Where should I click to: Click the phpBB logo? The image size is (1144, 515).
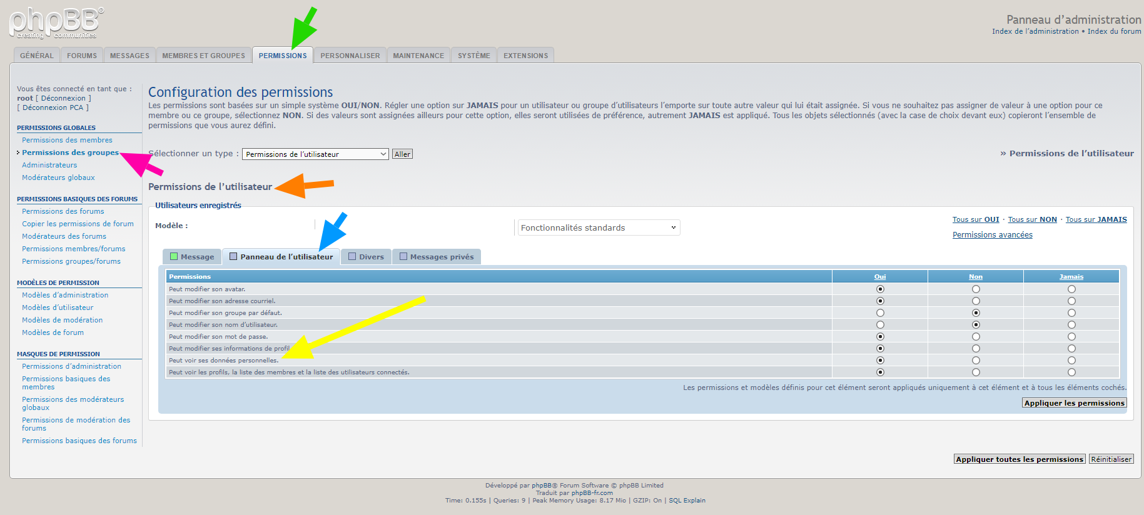tap(56, 23)
